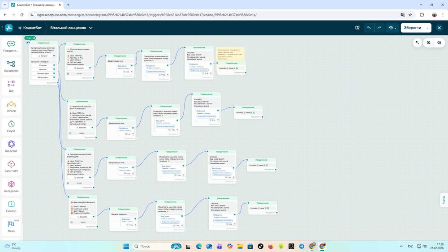This screenshot has height=252, width=448.
Task: Click the Старт trigger node
Action: (30, 38)
